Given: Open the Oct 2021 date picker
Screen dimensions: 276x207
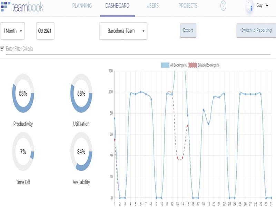Looking at the screenshot, I should [45, 31].
